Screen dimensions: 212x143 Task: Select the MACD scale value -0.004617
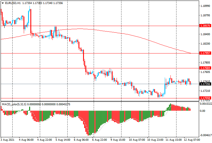tap(206, 135)
